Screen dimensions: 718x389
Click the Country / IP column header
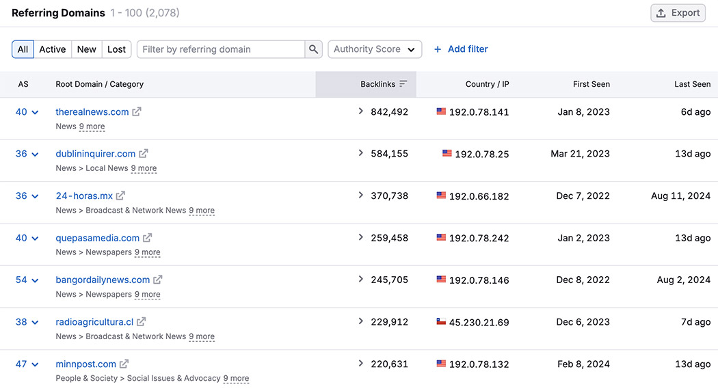487,84
